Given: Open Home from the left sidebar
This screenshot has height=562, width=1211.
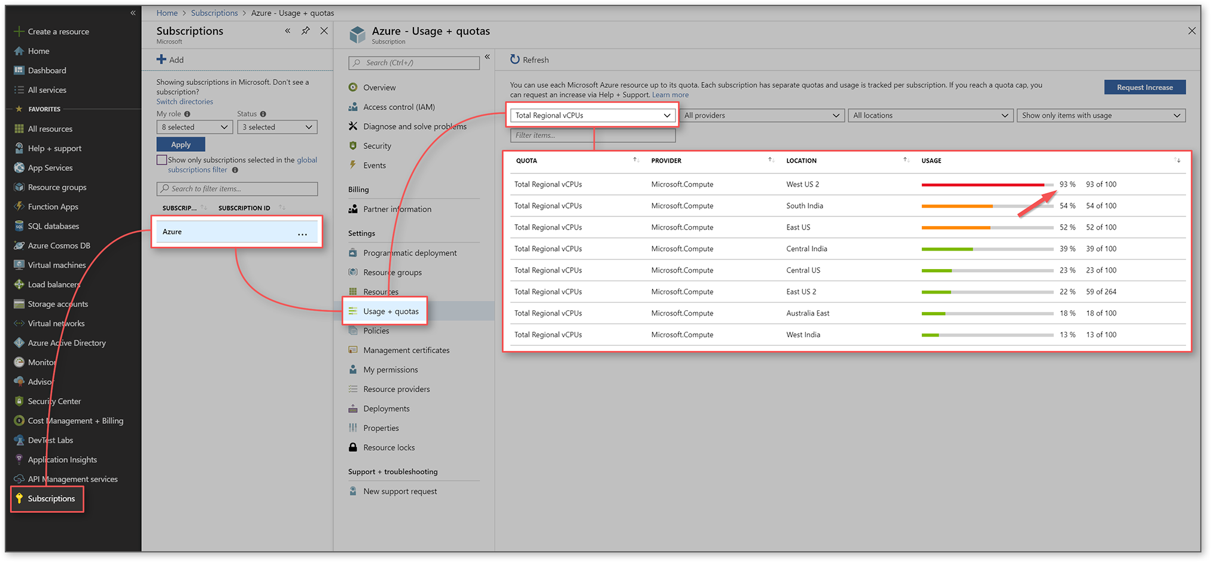Looking at the screenshot, I should (38, 51).
